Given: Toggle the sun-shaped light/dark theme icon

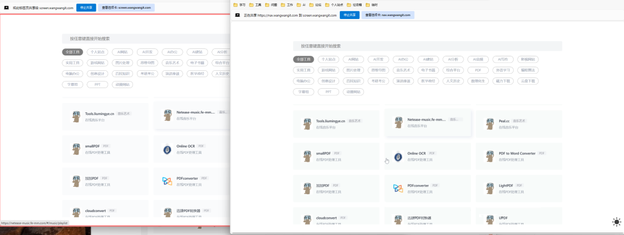Looking at the screenshot, I should point(616,222).
